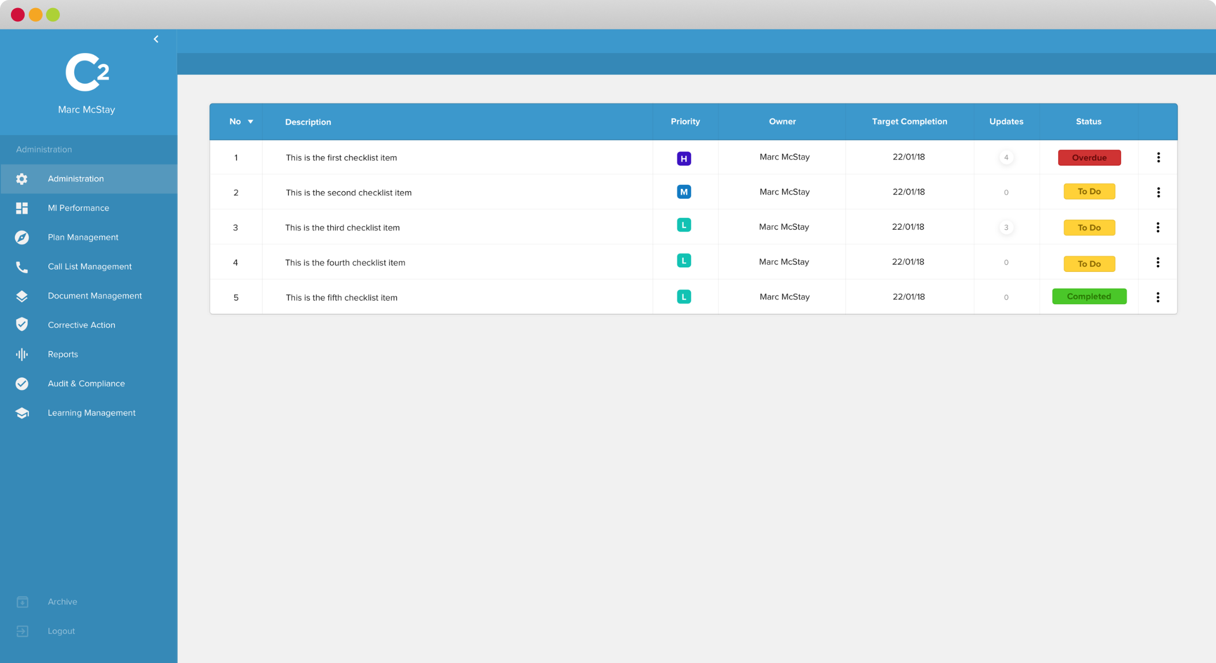Open Call List Management section
1216x663 pixels.
(89, 266)
